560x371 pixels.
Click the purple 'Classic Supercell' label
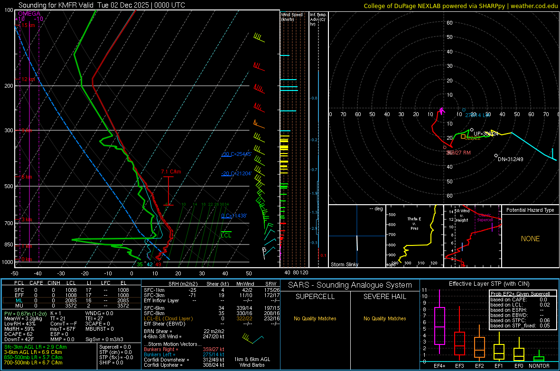click(485, 217)
